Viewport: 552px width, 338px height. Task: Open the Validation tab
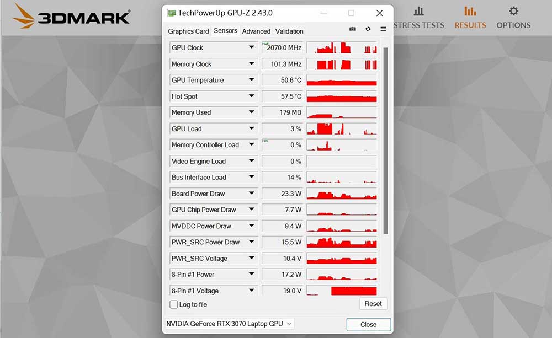point(289,31)
